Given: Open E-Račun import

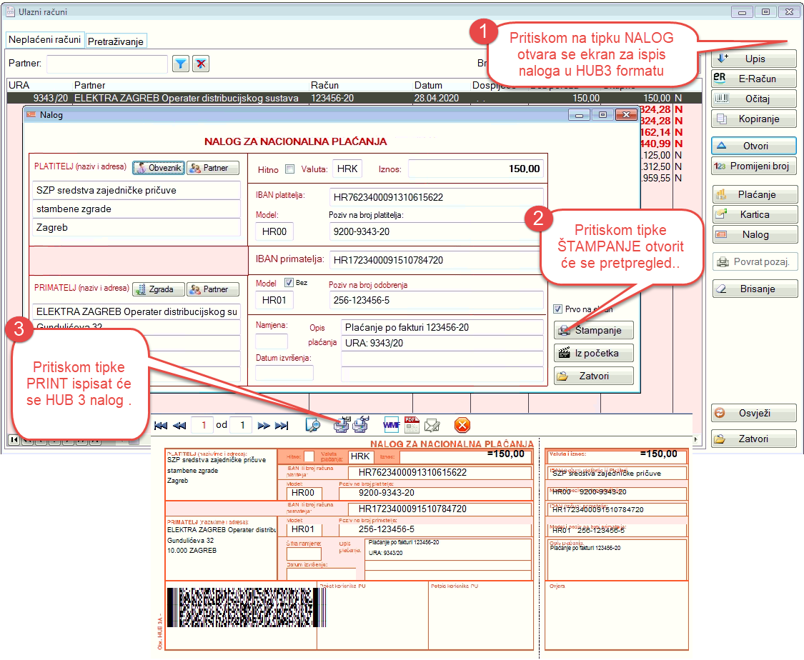Looking at the screenshot, I should tap(754, 79).
